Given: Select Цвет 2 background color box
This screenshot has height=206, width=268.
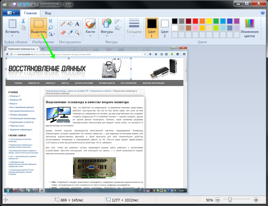Looking at the screenshot, I should pos(165,28).
